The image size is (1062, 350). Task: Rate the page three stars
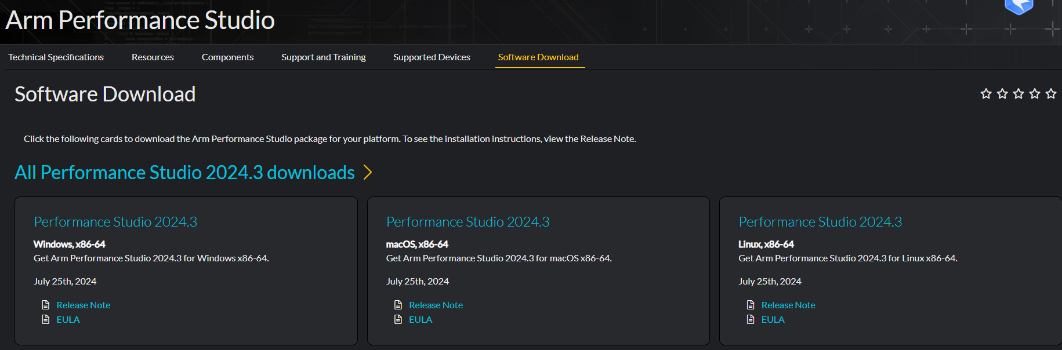(x=1018, y=94)
